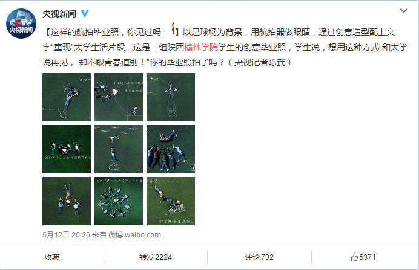Click the CCTV News profile avatar
The image size is (419, 270).
(21, 24)
